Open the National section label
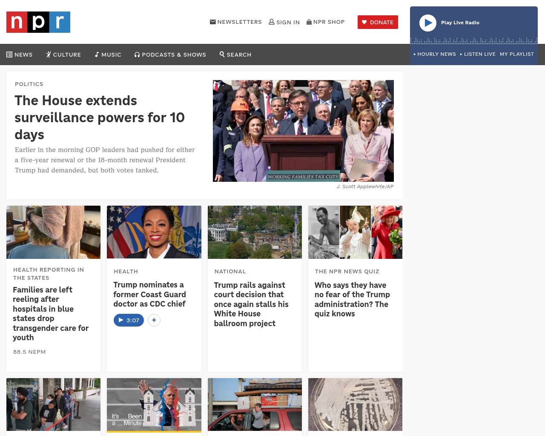This screenshot has width=545, height=436. [230, 271]
